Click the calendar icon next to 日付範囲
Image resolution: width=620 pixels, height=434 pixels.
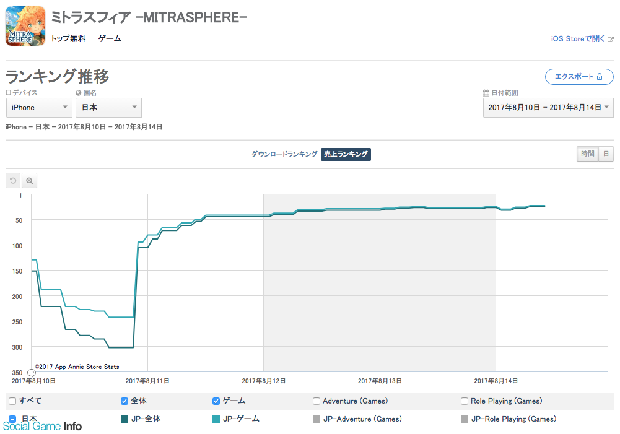point(486,93)
